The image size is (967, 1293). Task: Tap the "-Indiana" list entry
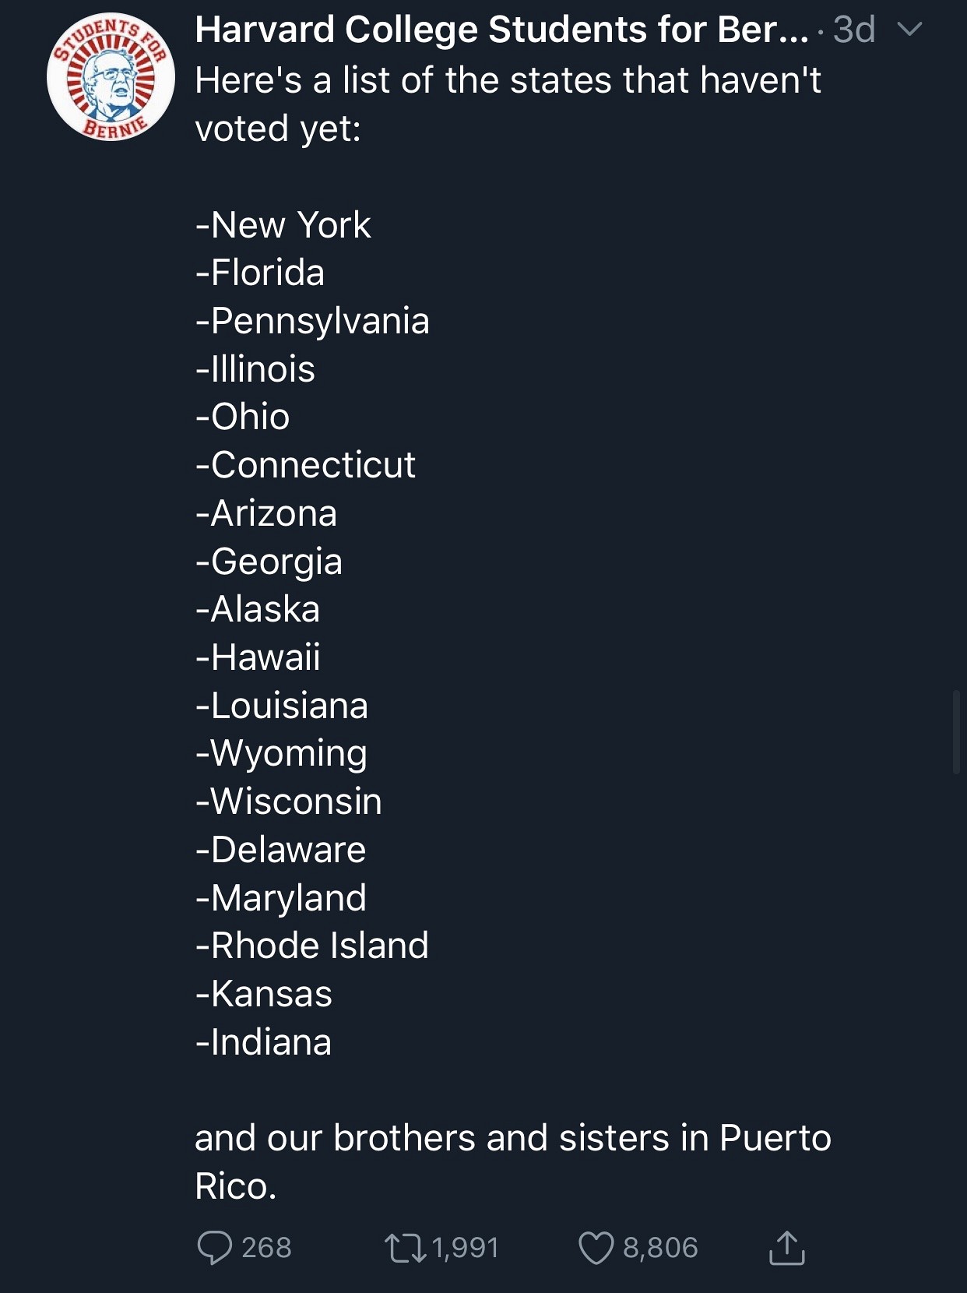coord(263,1042)
